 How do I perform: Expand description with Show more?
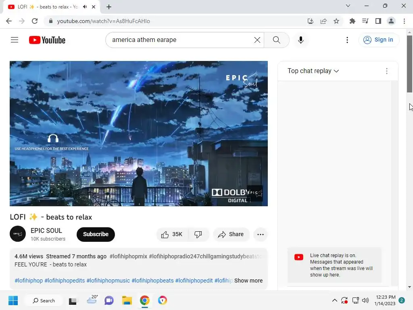pyautogui.click(x=248, y=281)
